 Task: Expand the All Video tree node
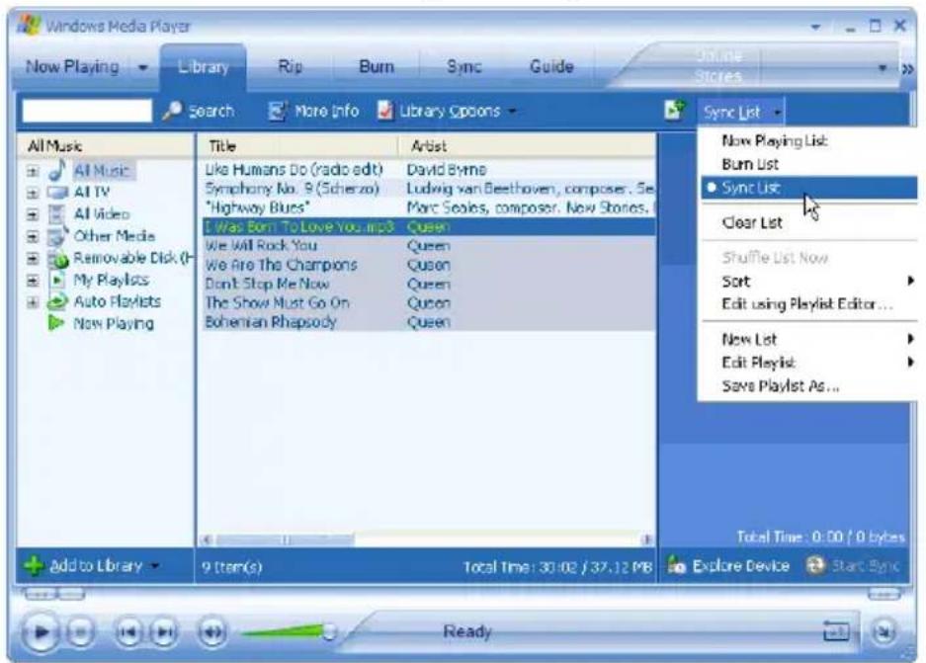click(33, 214)
